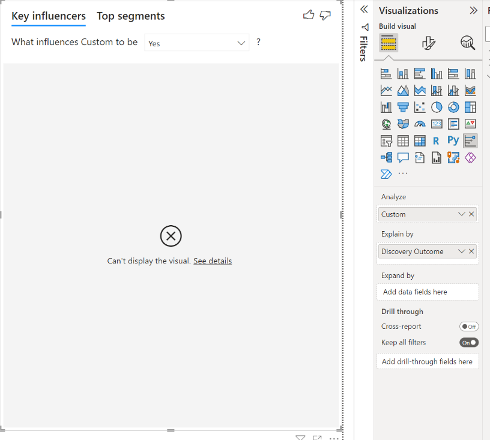The width and height of the screenshot is (490, 440).
Task: Turn off Keep all filters toggle
Action: [x=469, y=343]
